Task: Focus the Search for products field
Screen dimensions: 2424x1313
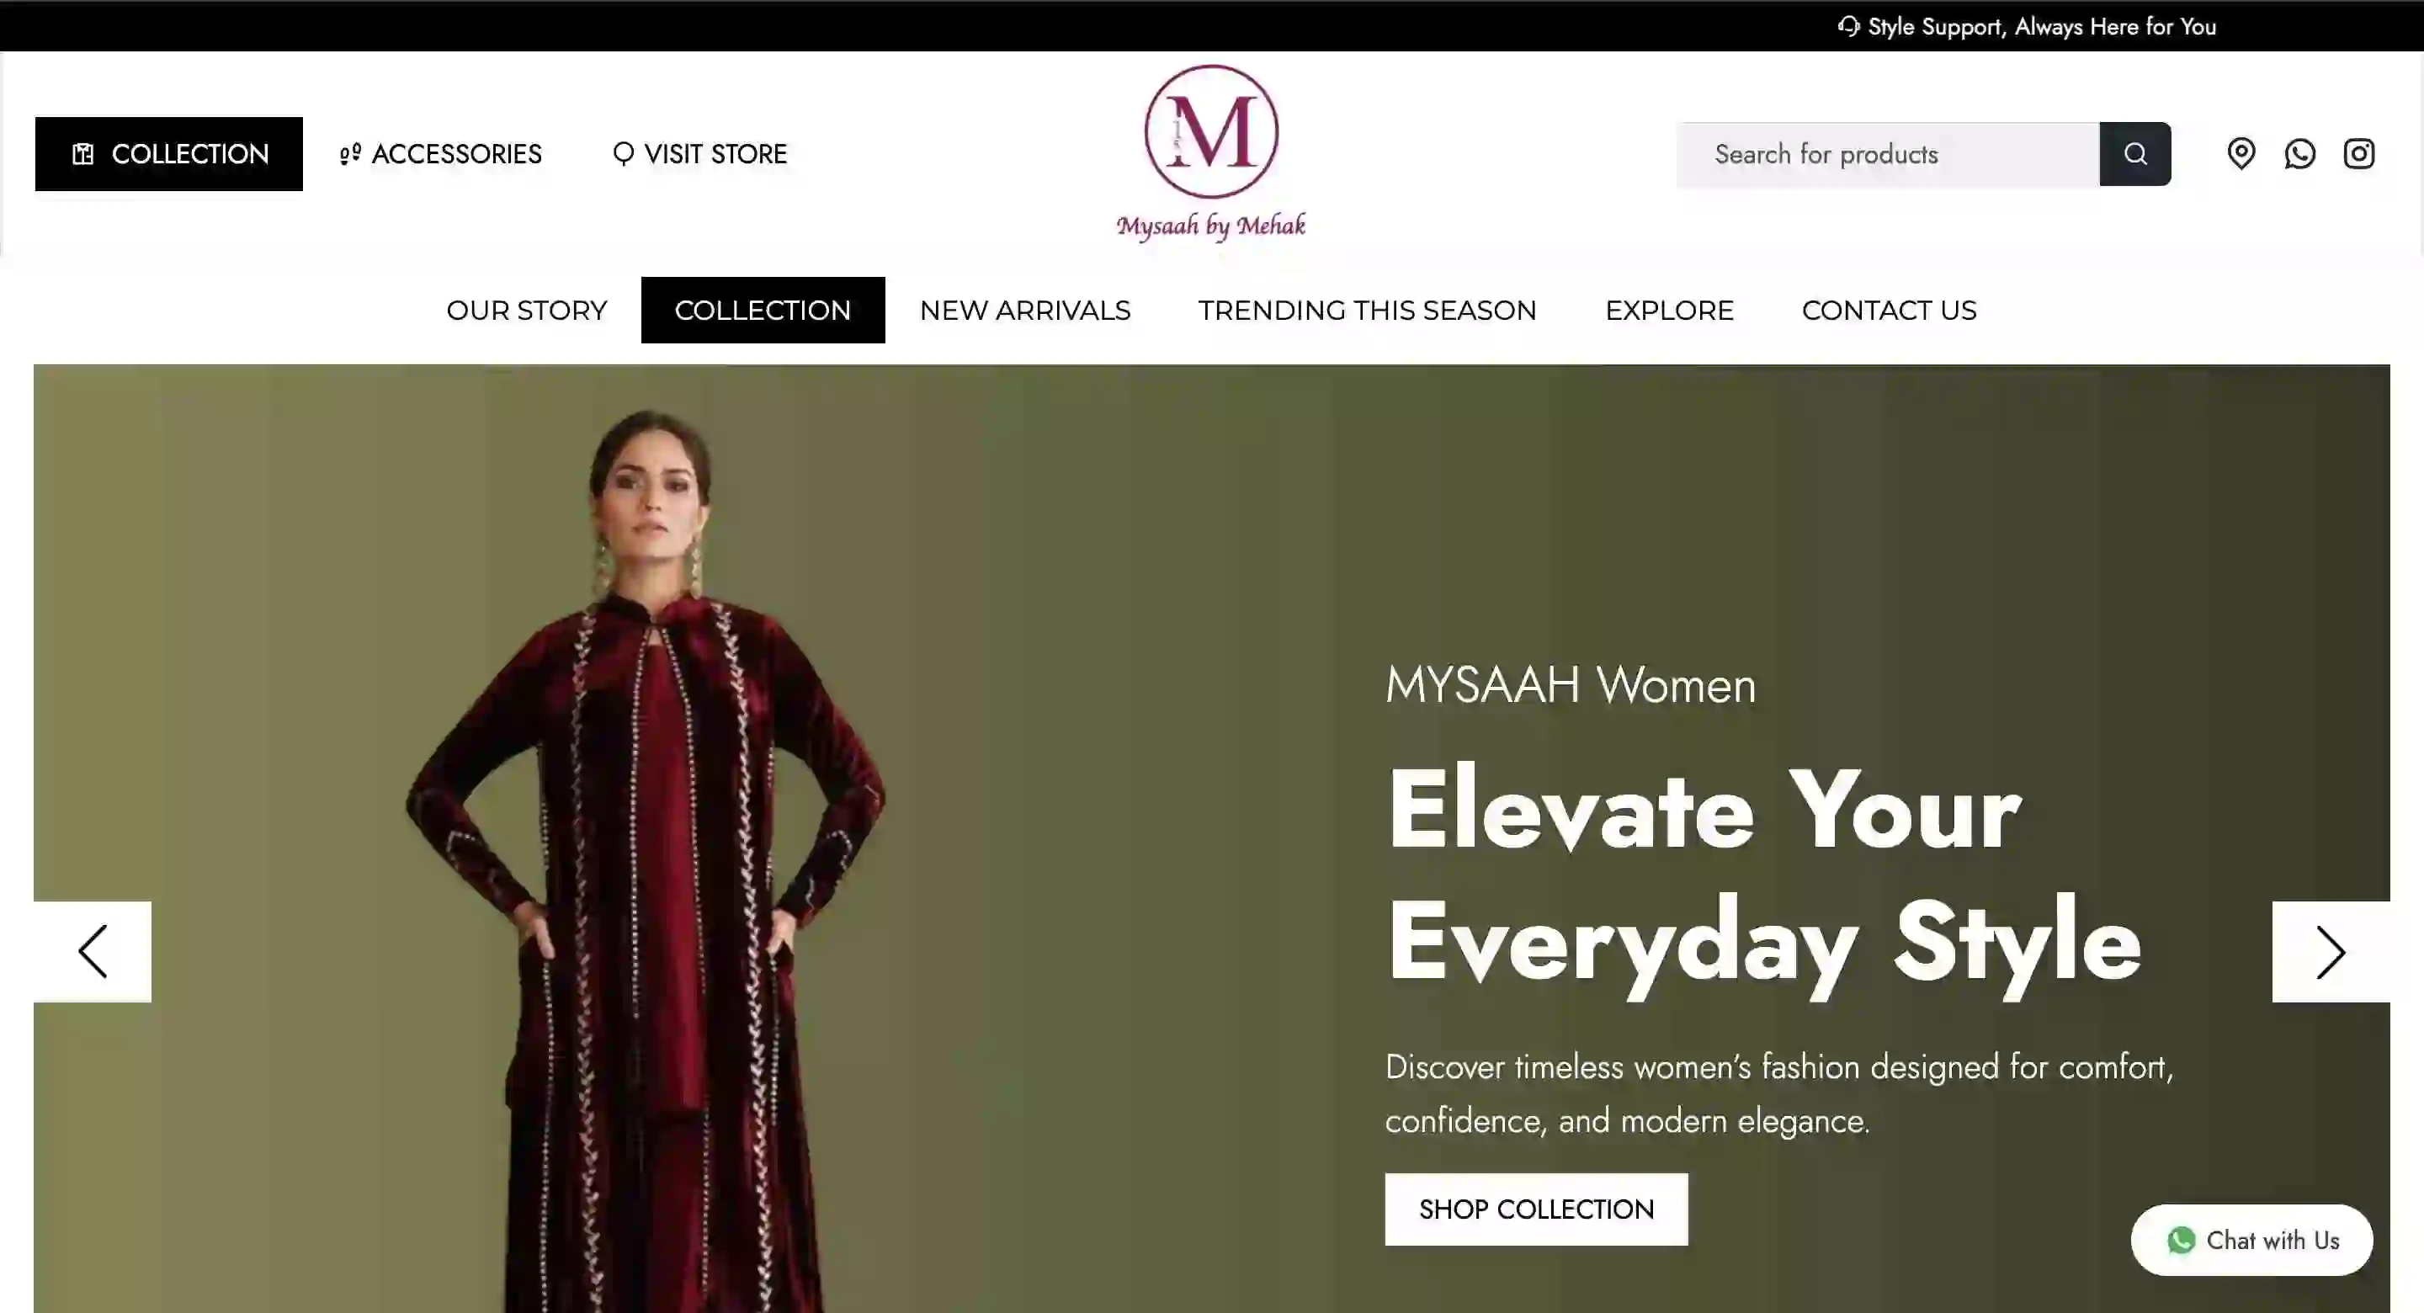Action: click(1888, 153)
